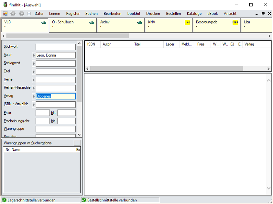The width and height of the screenshot is (273, 204).
Task: Click the grey forward arrow toolbar icon
Action: click(x=21, y=14)
